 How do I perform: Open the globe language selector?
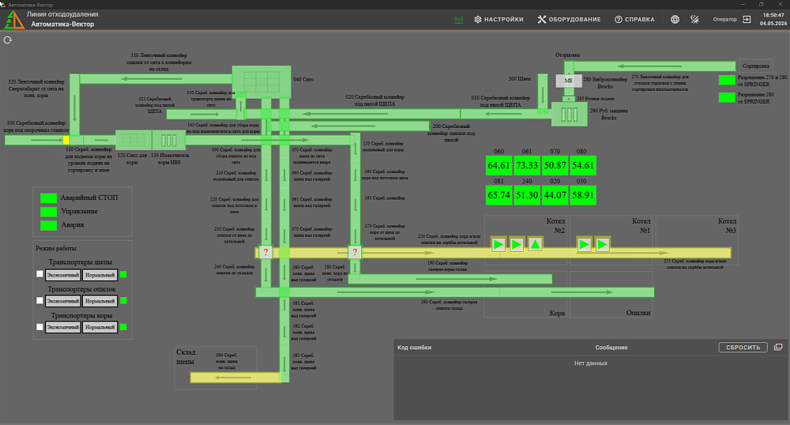[675, 20]
